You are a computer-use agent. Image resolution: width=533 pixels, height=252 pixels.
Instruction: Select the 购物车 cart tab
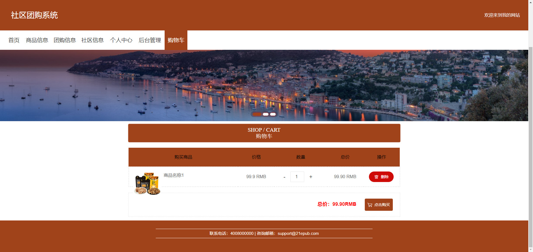[176, 40]
